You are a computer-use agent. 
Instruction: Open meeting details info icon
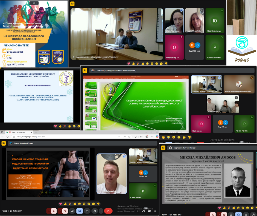pyautogui.click(x=138, y=211)
